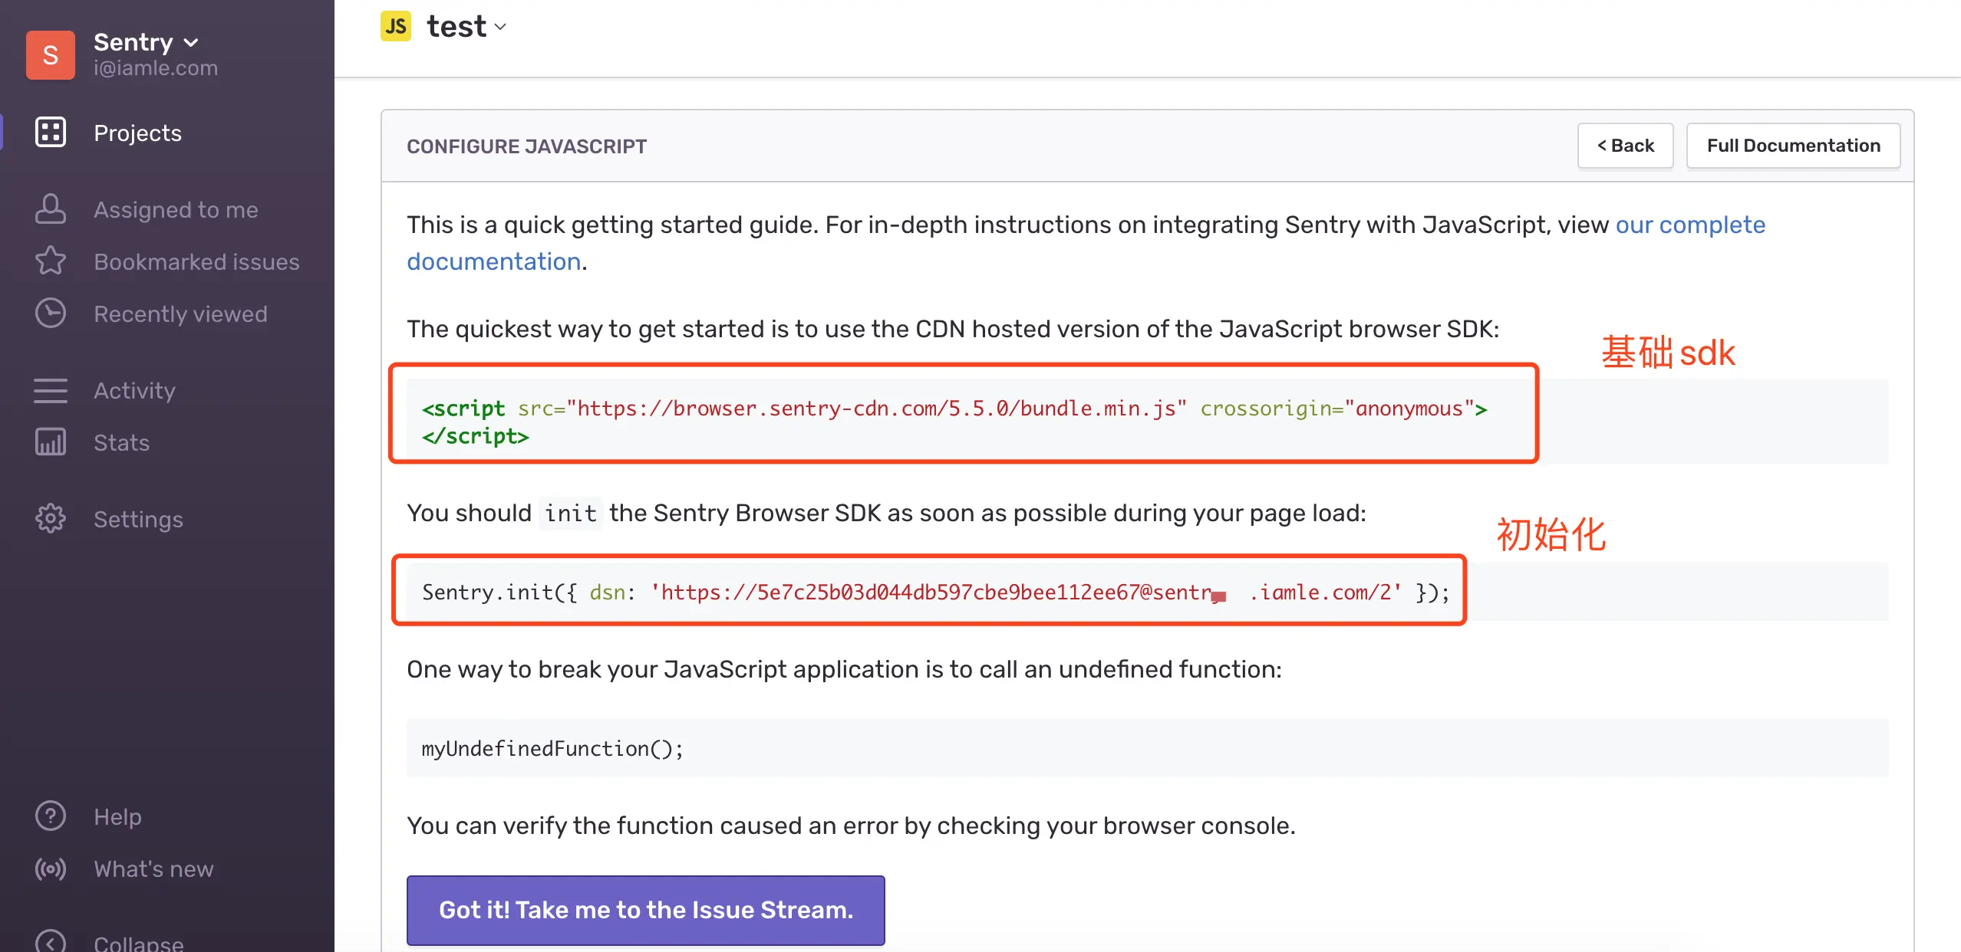Click Got it! Take me to Issue Stream

point(645,910)
